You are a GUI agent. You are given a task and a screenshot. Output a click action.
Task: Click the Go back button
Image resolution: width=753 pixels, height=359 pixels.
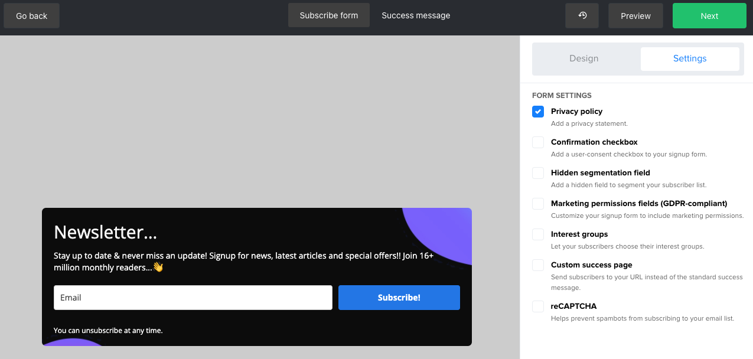coord(32,16)
